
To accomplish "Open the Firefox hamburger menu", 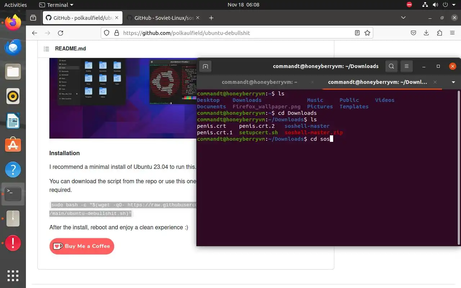I will point(452,33).
